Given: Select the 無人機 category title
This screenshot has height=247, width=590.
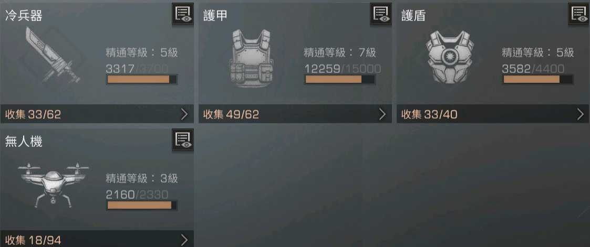Looking at the screenshot, I should 23,142.
